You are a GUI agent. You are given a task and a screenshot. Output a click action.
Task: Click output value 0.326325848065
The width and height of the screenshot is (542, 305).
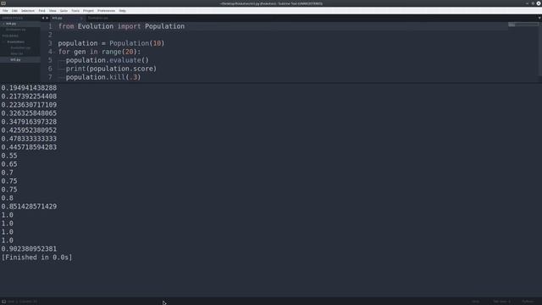click(x=29, y=114)
